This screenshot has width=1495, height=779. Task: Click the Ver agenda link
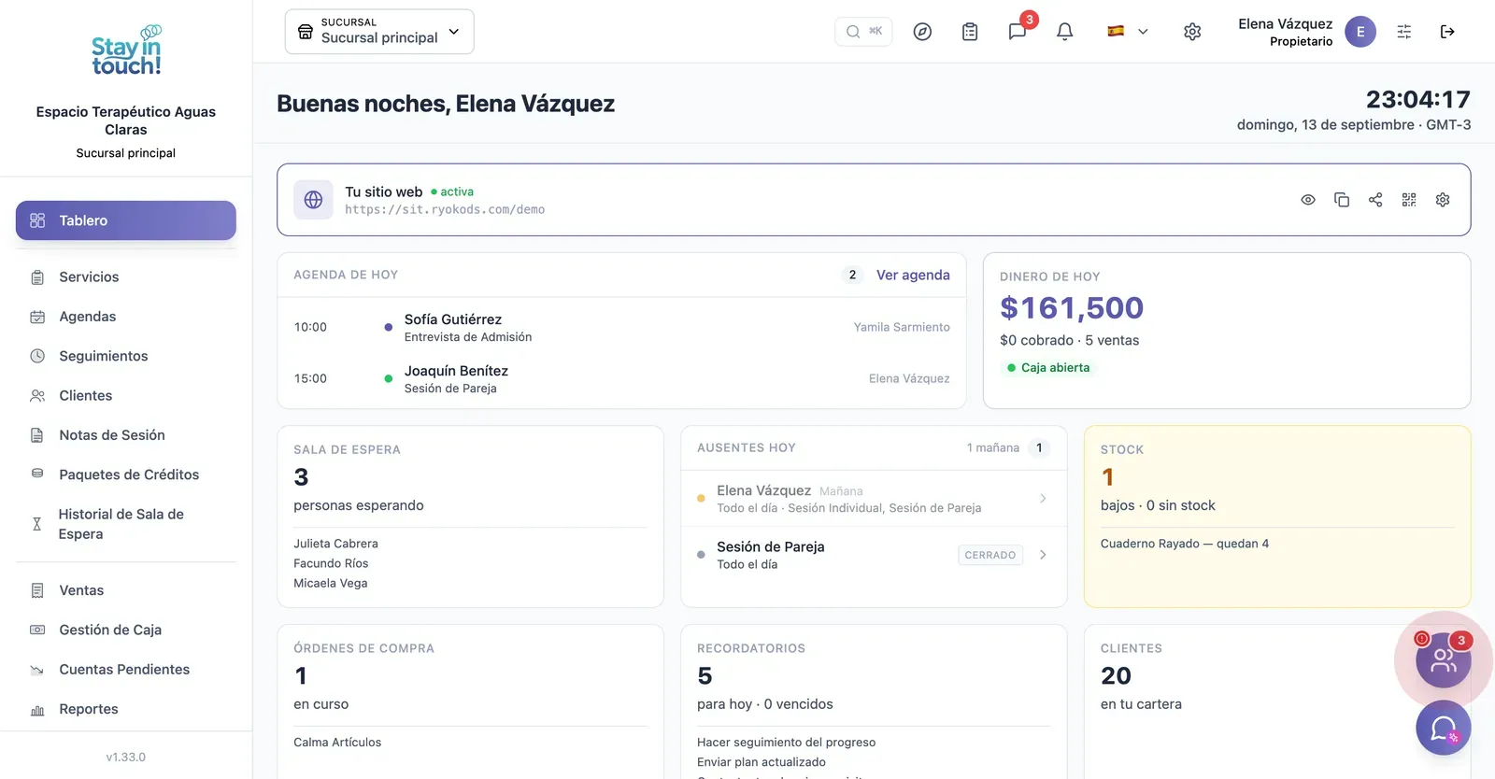(913, 275)
